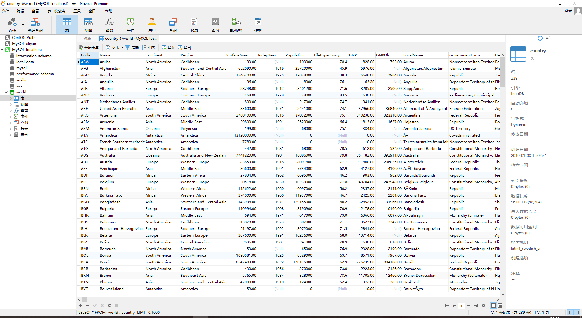
Task: Select the cell containing Afghanistan
Action: [x=122, y=69]
